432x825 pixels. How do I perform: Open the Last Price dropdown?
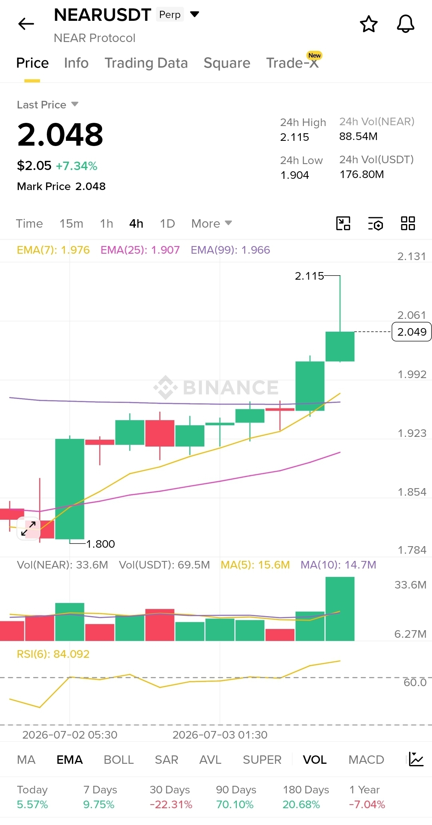coord(48,105)
